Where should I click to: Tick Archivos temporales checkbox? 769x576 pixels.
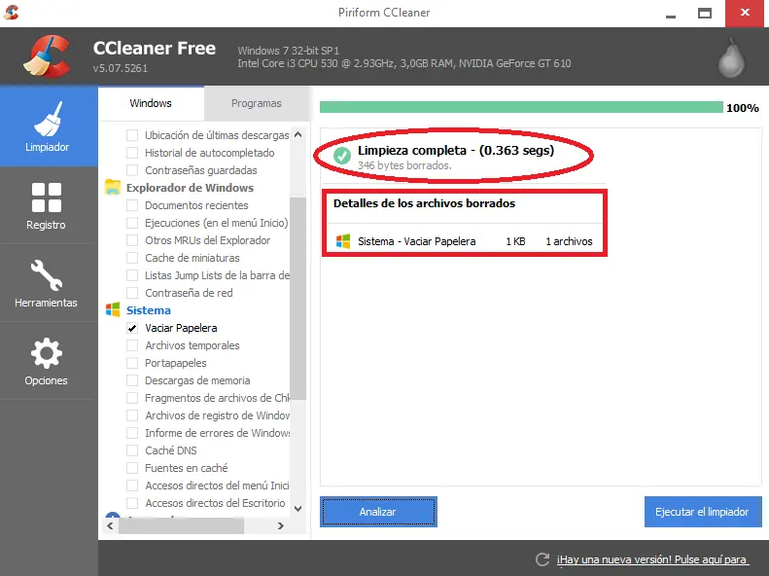pyautogui.click(x=132, y=345)
